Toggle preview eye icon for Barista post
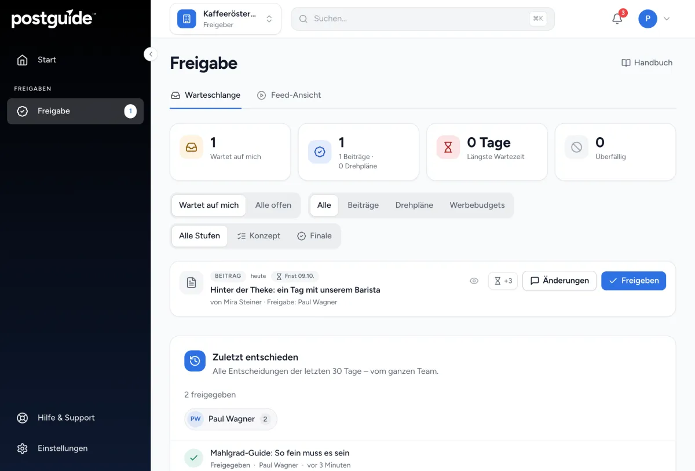 tap(474, 281)
